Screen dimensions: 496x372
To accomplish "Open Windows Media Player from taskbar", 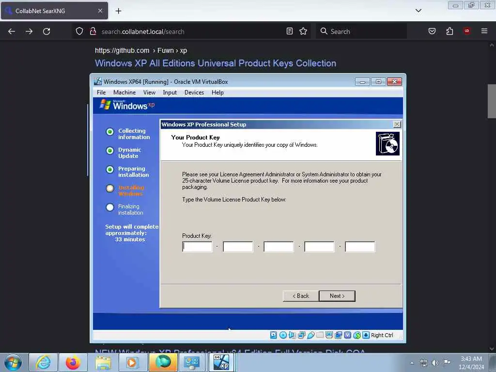I will point(133,362).
